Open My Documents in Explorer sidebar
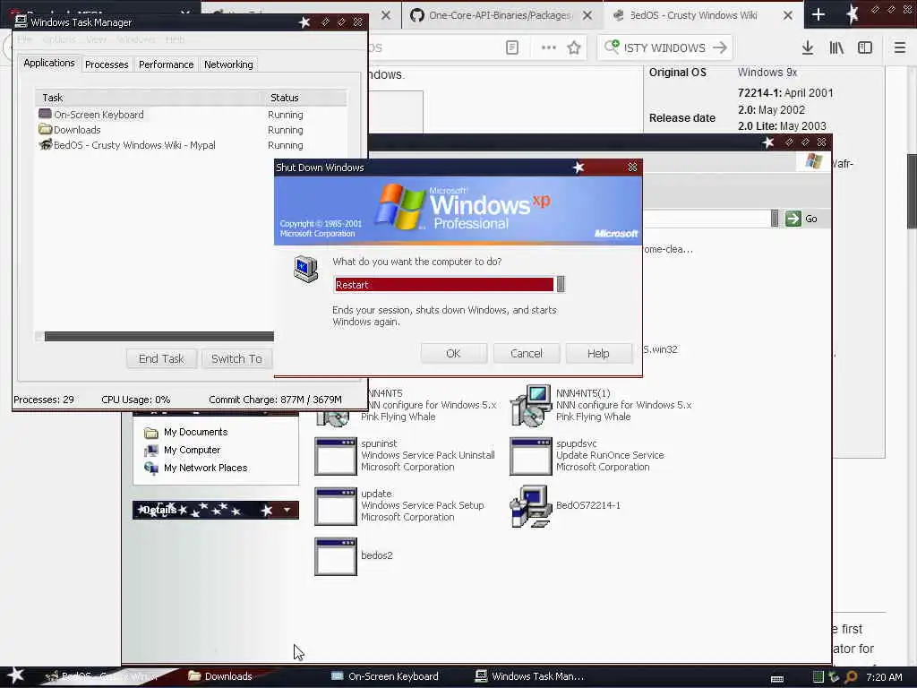This screenshot has width=917, height=688. click(x=195, y=432)
